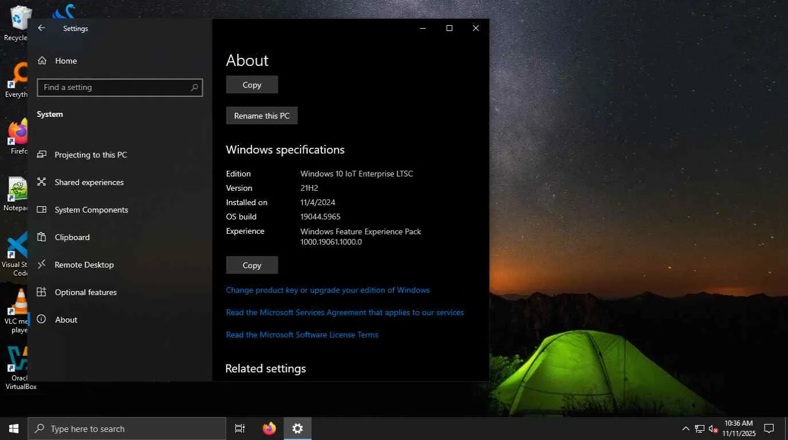Select the VLC media player desktop icon
This screenshot has width=788, height=440.
click(17, 311)
